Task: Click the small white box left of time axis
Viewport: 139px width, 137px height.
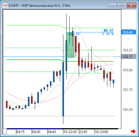Action: point(5,131)
